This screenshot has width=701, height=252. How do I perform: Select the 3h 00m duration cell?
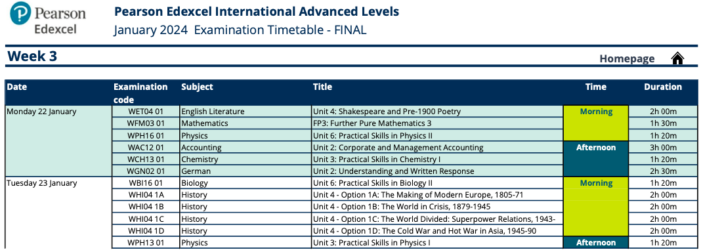click(x=663, y=148)
